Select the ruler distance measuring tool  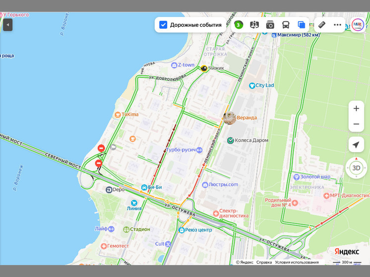[x=322, y=25]
